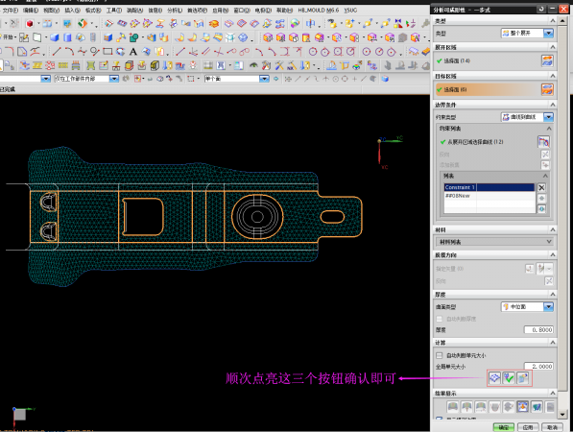Open the 编辑(E) menu

click(31, 11)
